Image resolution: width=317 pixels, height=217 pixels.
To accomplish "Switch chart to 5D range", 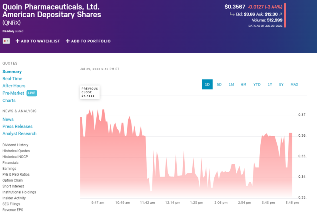I will pos(219,84).
